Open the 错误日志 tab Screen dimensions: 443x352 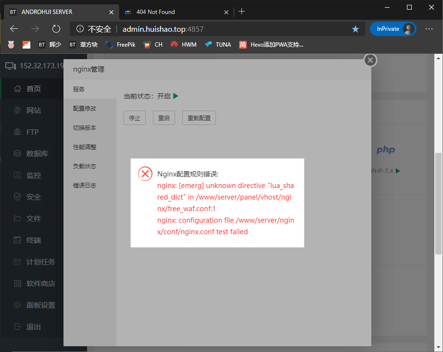(x=90, y=185)
